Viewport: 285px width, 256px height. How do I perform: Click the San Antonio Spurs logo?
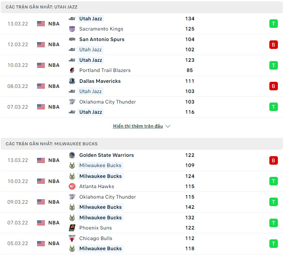[x=72, y=39]
